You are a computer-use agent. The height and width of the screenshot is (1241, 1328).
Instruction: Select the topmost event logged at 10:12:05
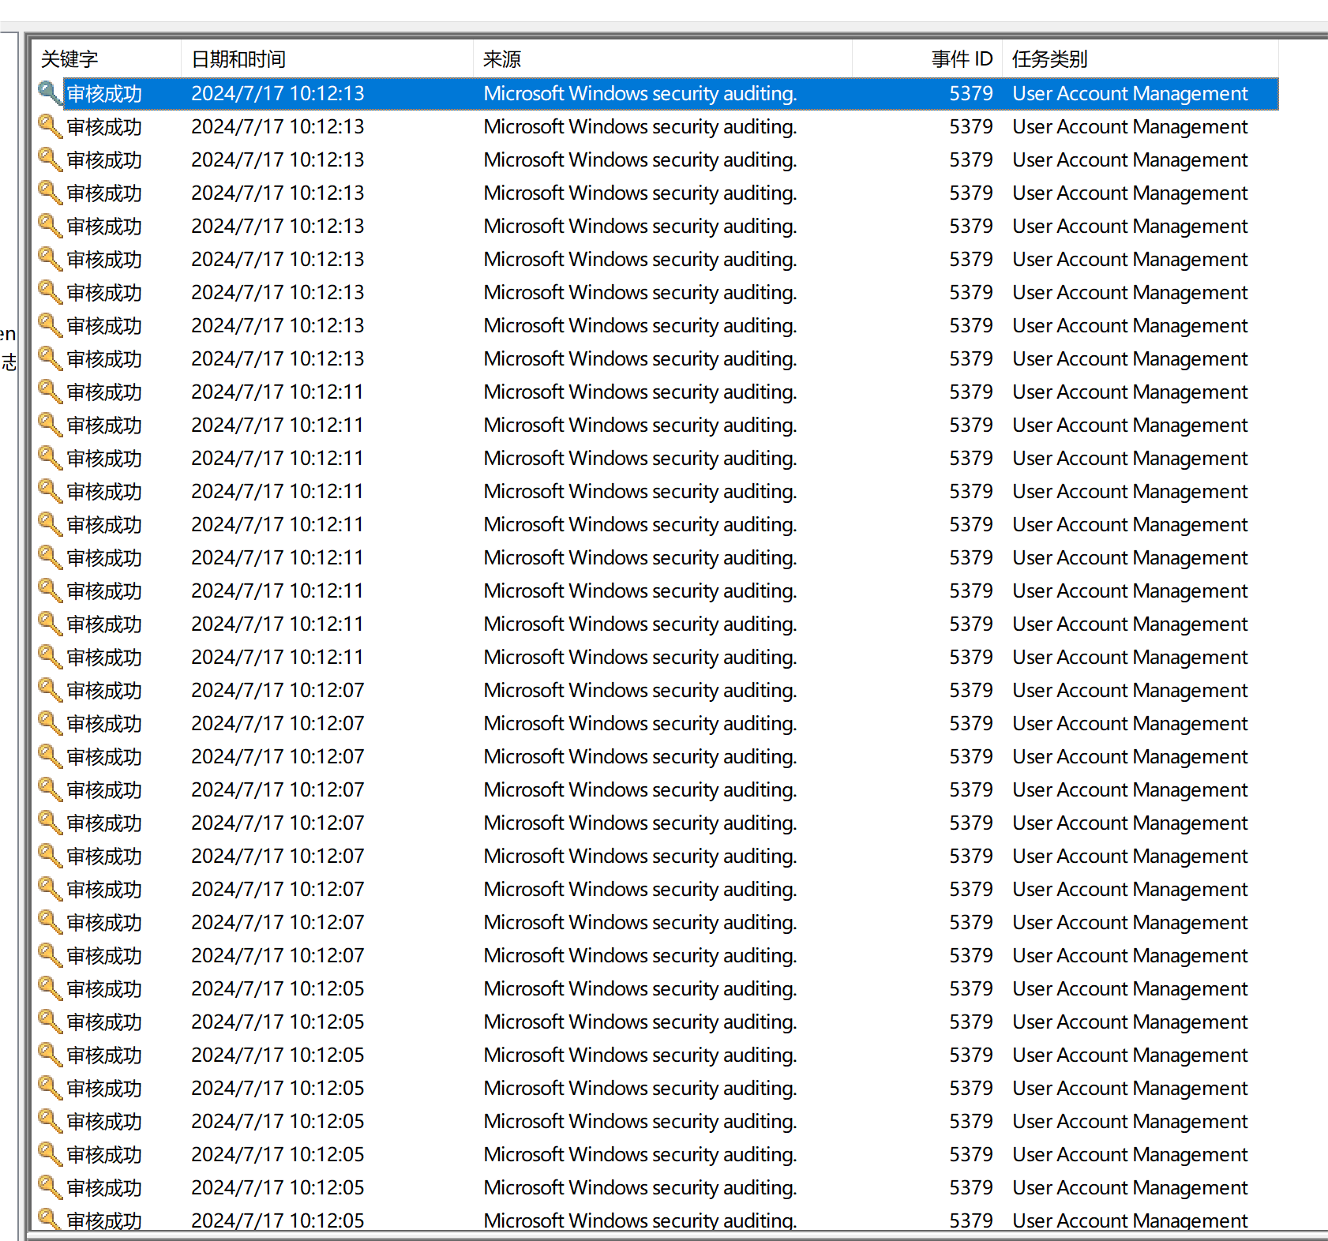[x=655, y=989]
